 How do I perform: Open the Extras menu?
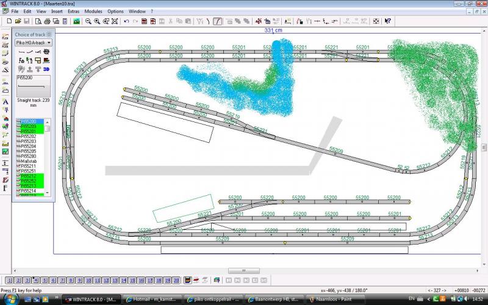(73, 11)
